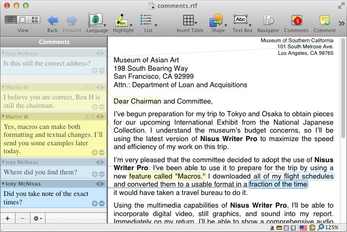Click the Insert Table grid icon
This screenshot has height=232, width=347.
189,21
